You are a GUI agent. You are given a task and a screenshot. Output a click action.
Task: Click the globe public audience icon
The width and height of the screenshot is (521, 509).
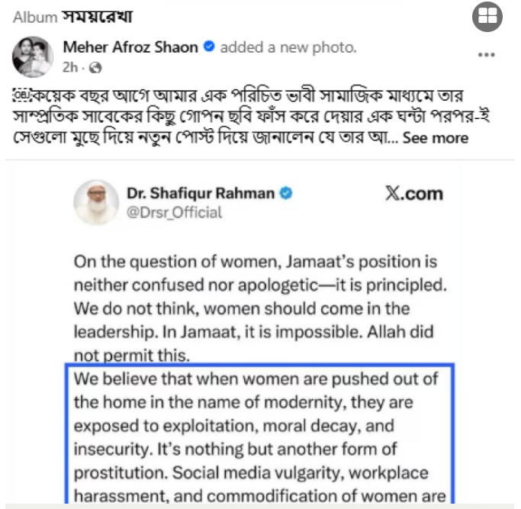[x=95, y=67]
